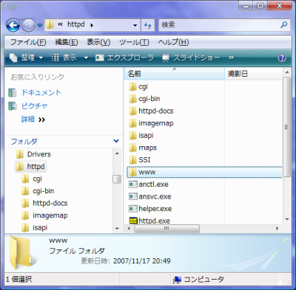The height and width of the screenshot is (290, 296).
Task: Open the 編集(E) menu
Action: point(67,42)
